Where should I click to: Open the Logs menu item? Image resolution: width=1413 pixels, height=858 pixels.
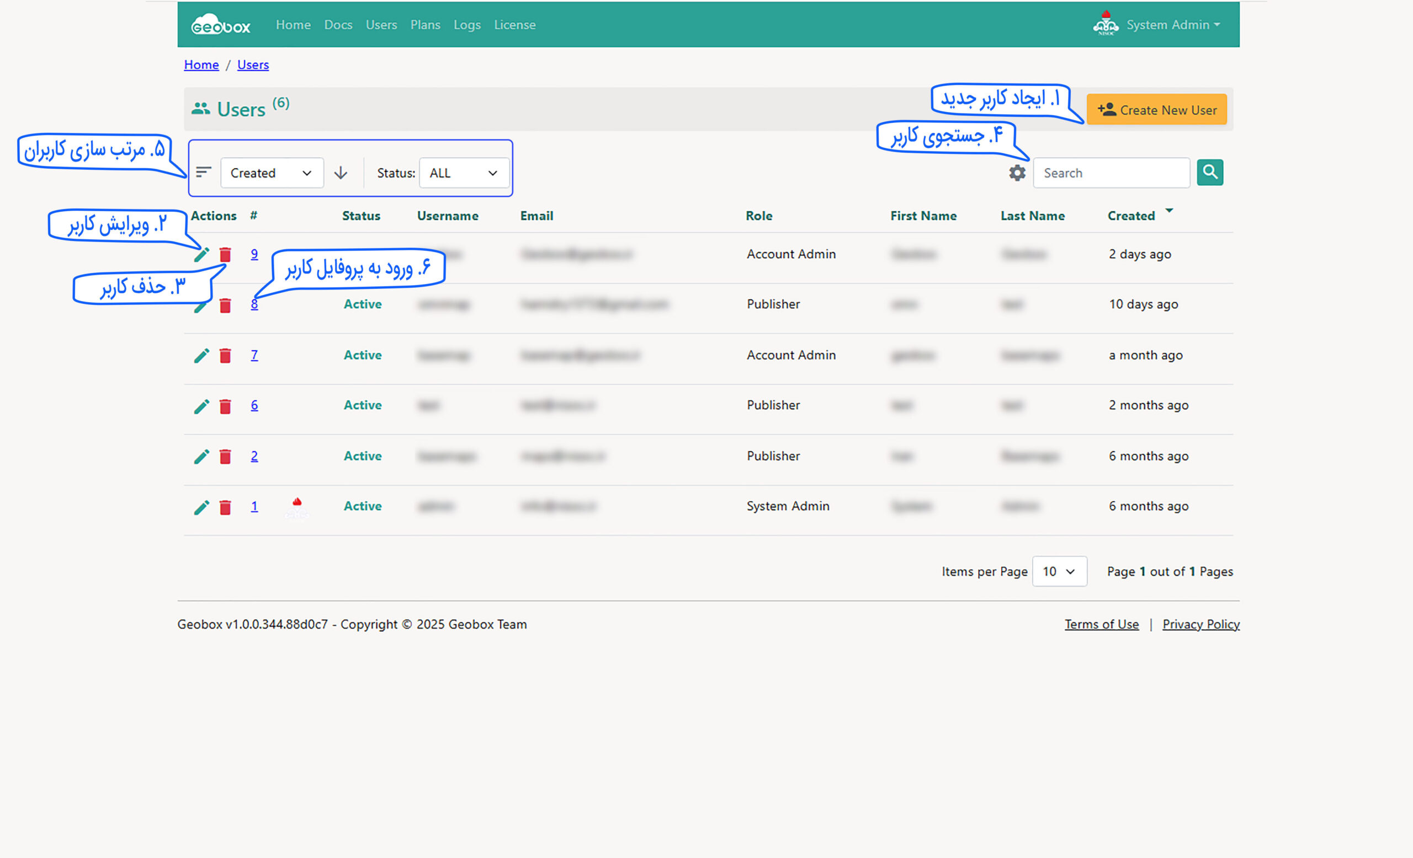coord(467,25)
